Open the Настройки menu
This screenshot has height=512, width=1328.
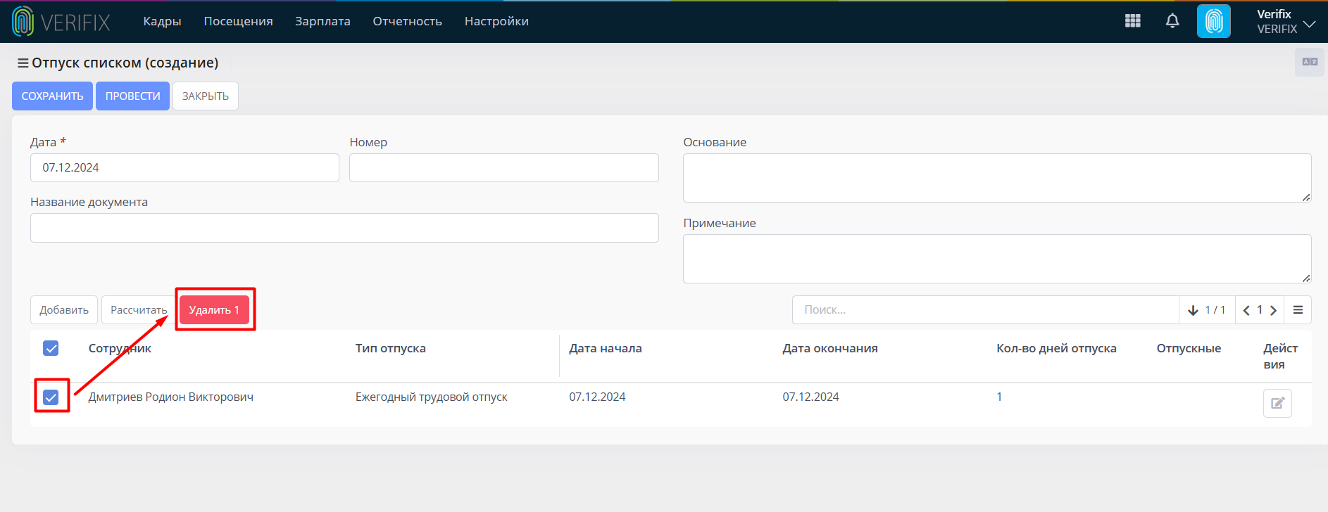(x=496, y=21)
